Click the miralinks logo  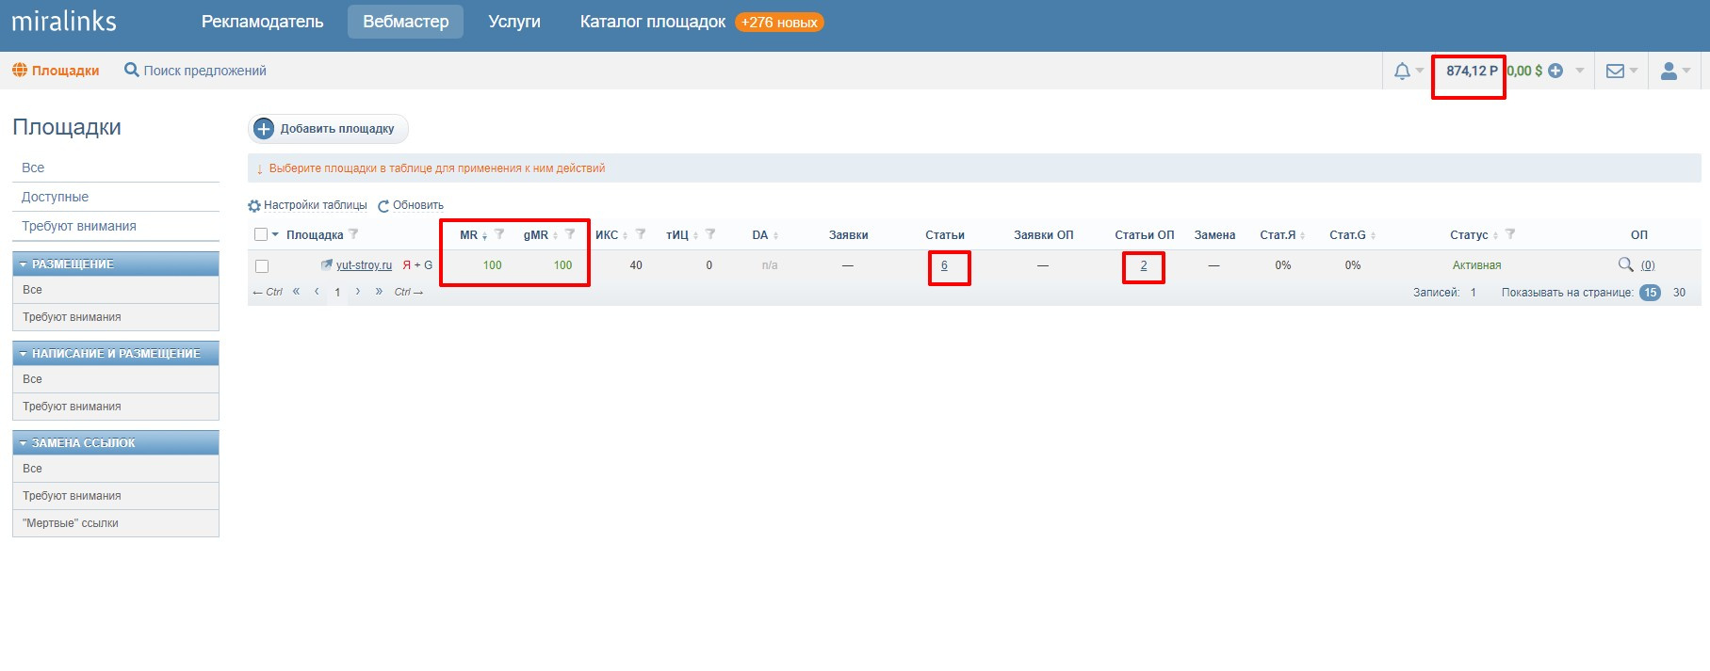(64, 21)
